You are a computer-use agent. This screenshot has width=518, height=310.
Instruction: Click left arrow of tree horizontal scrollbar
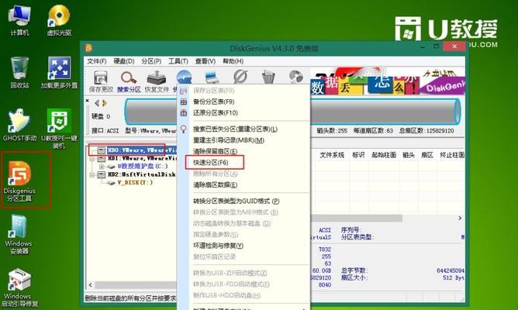pos(91,284)
